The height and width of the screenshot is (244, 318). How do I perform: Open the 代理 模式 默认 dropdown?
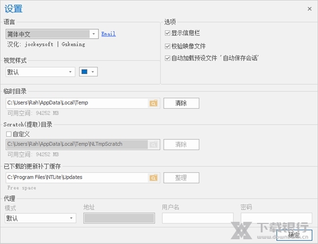(40, 218)
